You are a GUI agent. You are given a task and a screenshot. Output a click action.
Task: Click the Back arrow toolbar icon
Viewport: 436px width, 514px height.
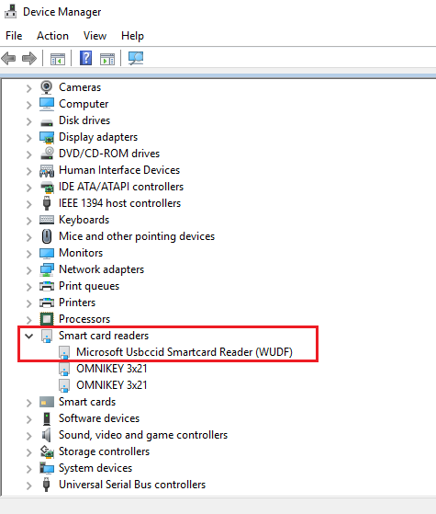8,59
